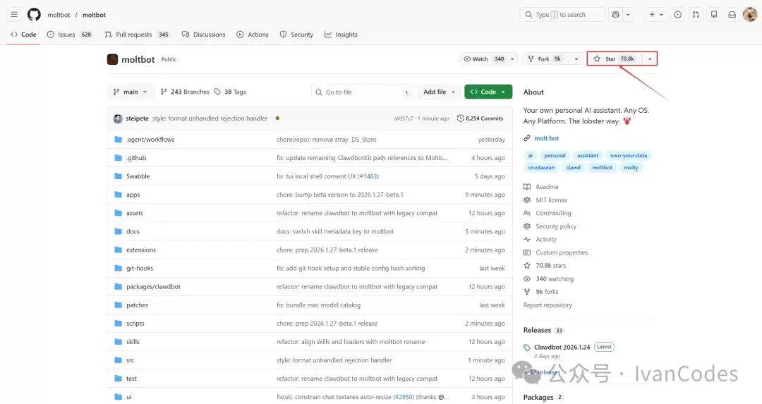Open the Discussions tab
762x404 pixels.
[x=204, y=35]
